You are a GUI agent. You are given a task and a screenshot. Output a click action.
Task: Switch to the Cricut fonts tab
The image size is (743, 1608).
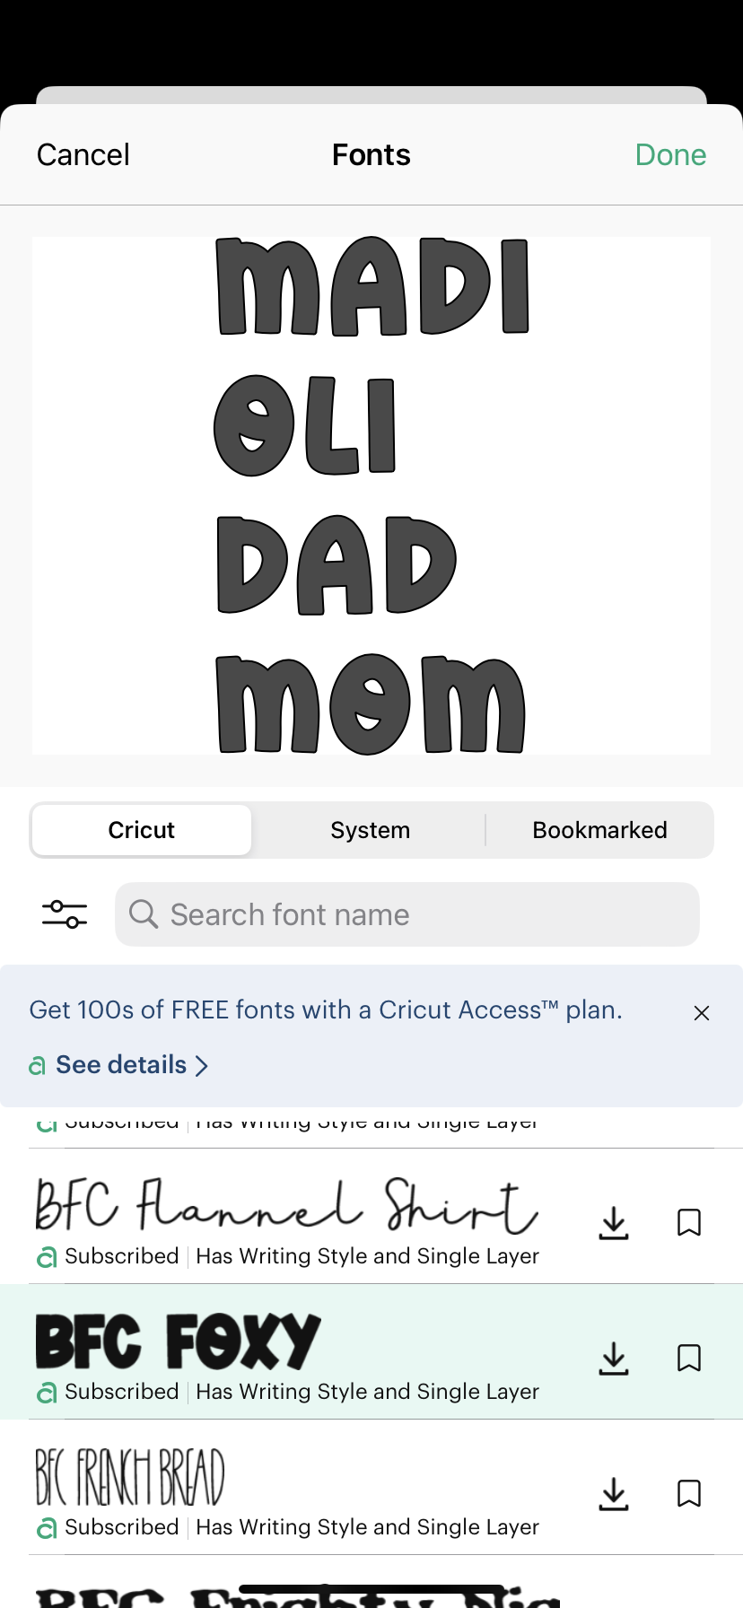pyautogui.click(x=142, y=830)
